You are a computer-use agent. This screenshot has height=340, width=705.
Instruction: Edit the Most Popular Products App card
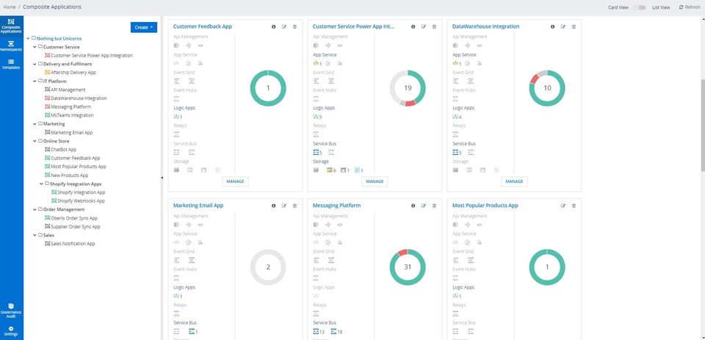(x=563, y=206)
